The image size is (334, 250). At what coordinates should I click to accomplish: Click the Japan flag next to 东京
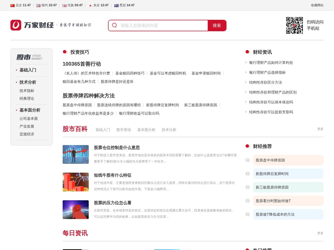coord(90,5)
